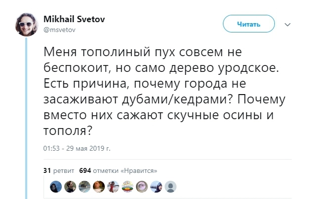Open the second liker avatar, man in dark suit
This screenshot has height=199, width=309.
click(x=69, y=186)
